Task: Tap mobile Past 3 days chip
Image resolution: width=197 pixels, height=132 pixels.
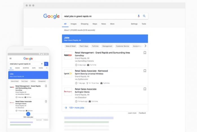Action: (24, 81)
